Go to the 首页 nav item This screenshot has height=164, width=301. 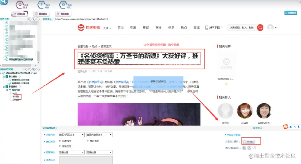[x=121, y=28]
